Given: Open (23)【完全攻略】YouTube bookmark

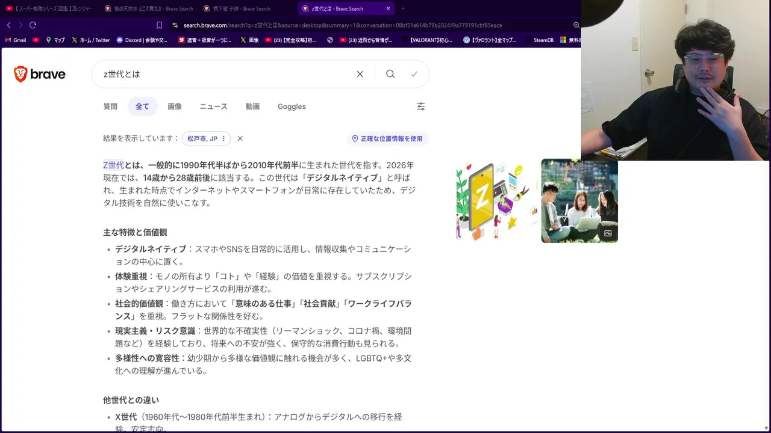Looking at the screenshot, I should (x=290, y=40).
